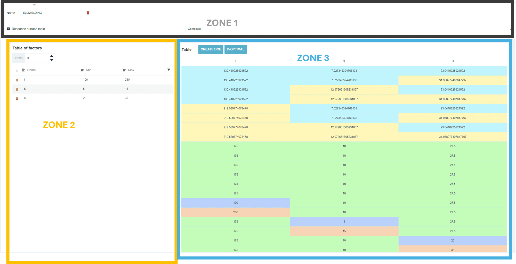Select the Max value 15 of factor S
The image size is (516, 264).
point(126,89)
